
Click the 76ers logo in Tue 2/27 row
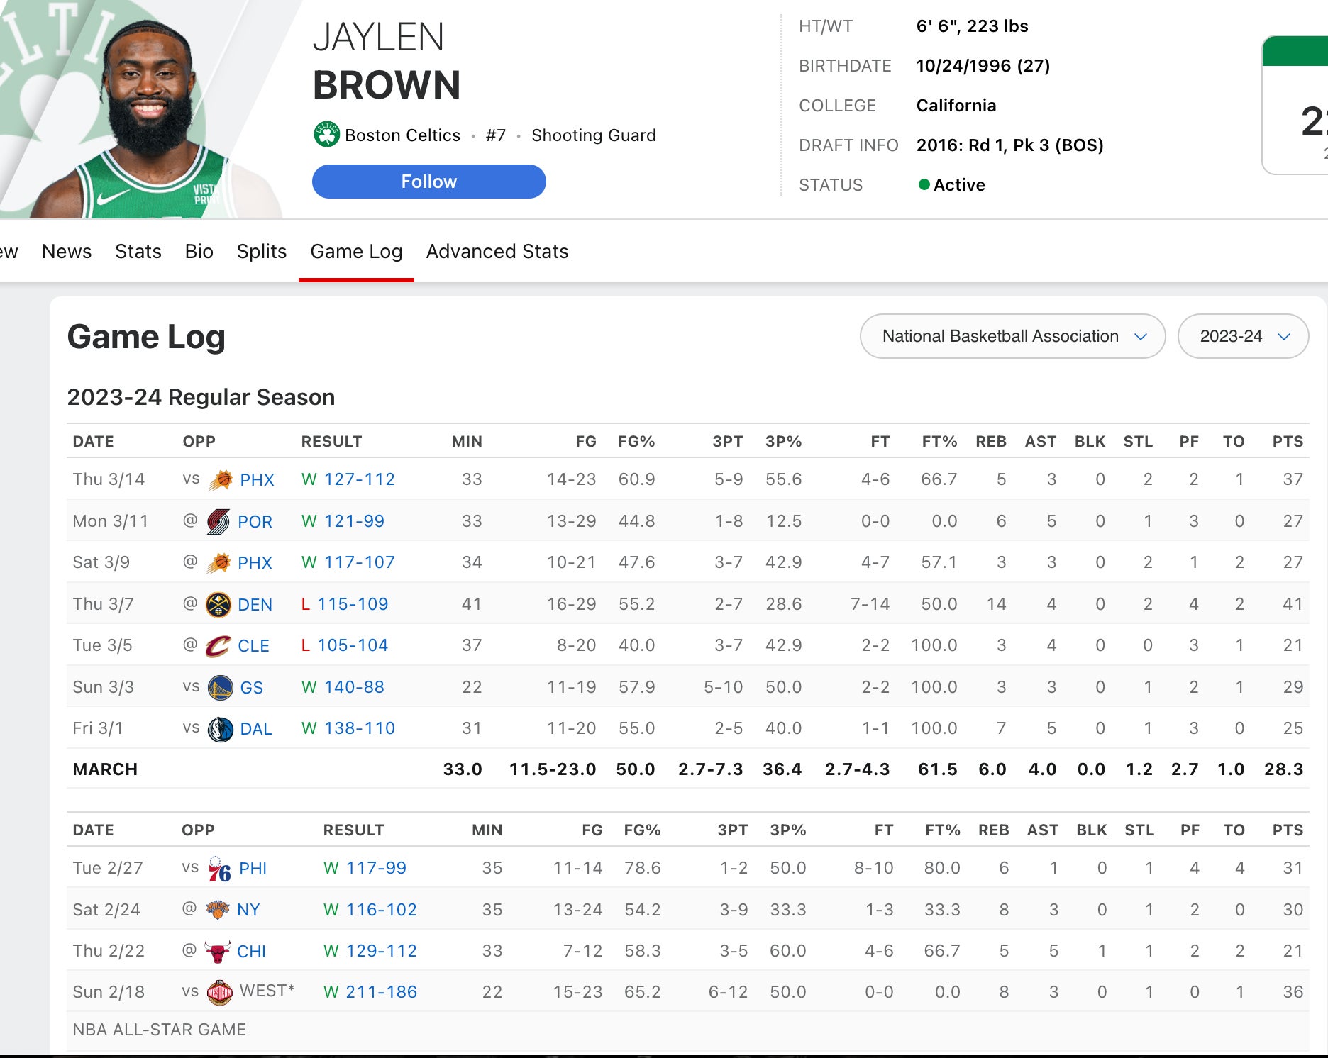(x=220, y=869)
